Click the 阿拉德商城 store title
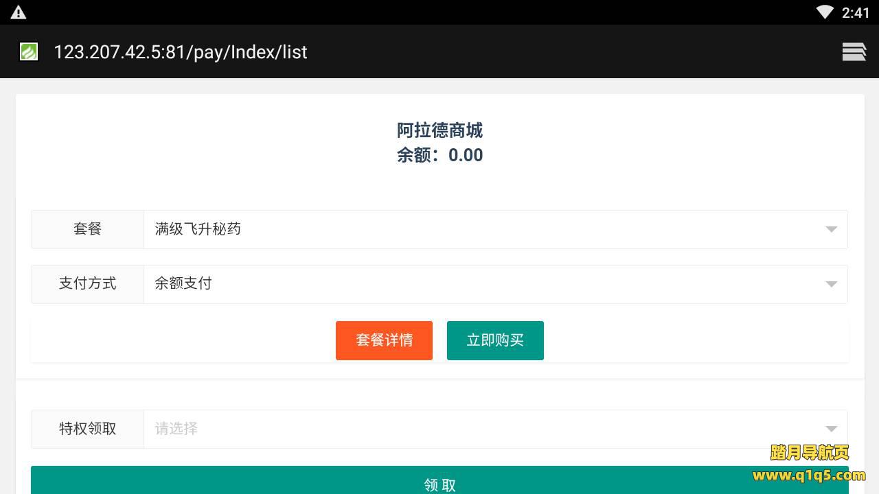This screenshot has height=494, width=879. coord(439,130)
